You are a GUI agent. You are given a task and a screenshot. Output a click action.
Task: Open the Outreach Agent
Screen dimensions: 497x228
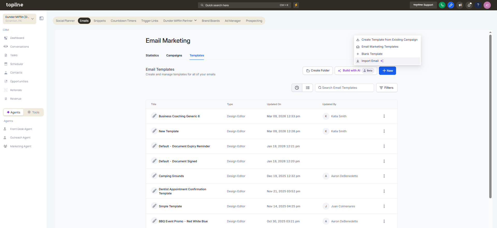coord(20,138)
